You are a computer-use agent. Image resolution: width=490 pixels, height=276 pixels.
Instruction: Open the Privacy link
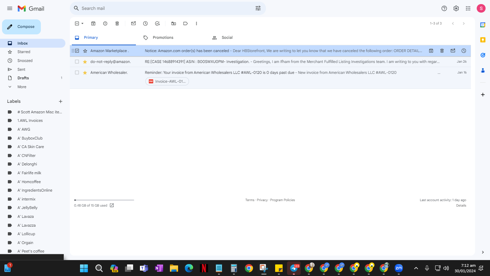click(262, 200)
